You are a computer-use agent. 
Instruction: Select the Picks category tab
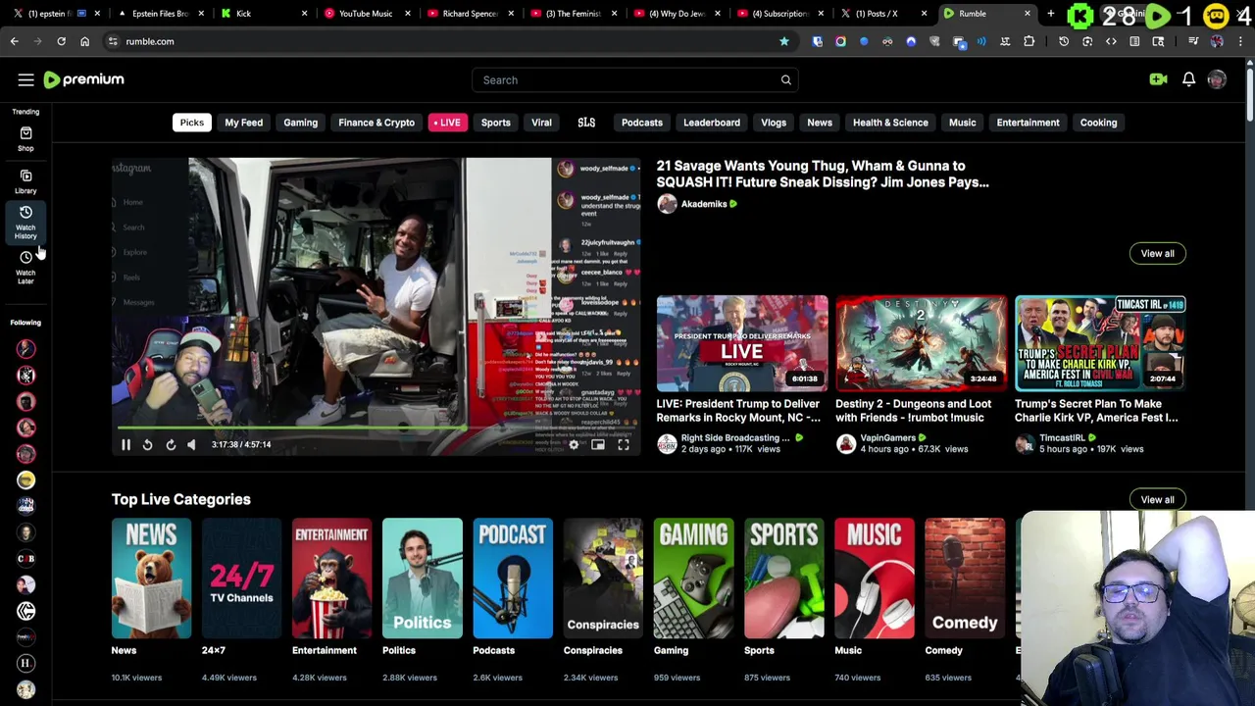tap(191, 123)
